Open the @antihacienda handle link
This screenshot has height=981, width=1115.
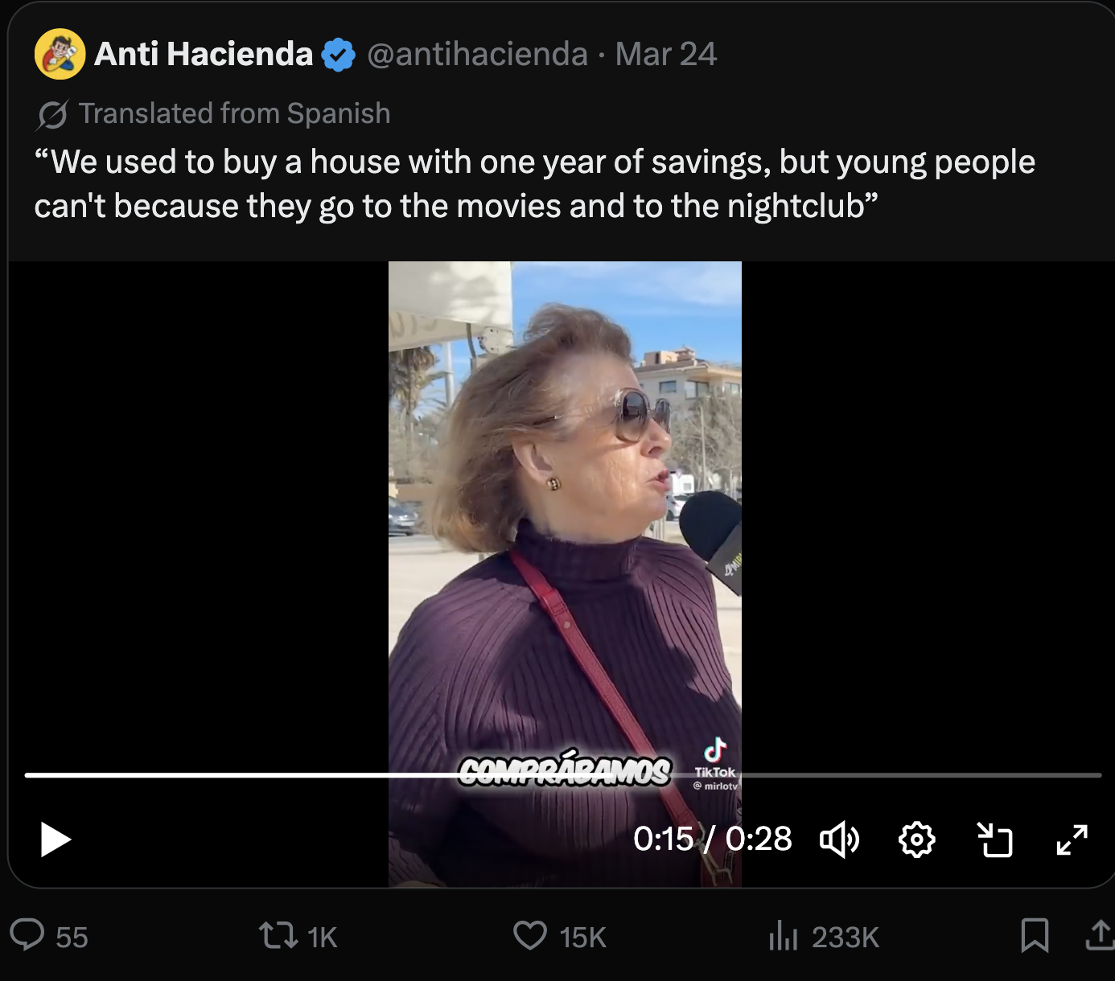click(477, 54)
